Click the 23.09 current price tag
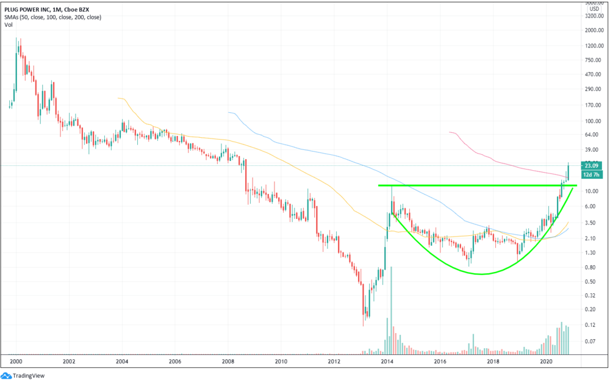The width and height of the screenshot is (610, 383). coord(591,166)
